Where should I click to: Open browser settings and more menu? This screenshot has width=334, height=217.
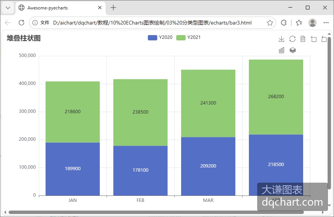326,23
